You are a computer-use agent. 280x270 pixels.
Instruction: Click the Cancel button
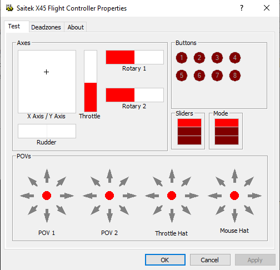(210, 260)
